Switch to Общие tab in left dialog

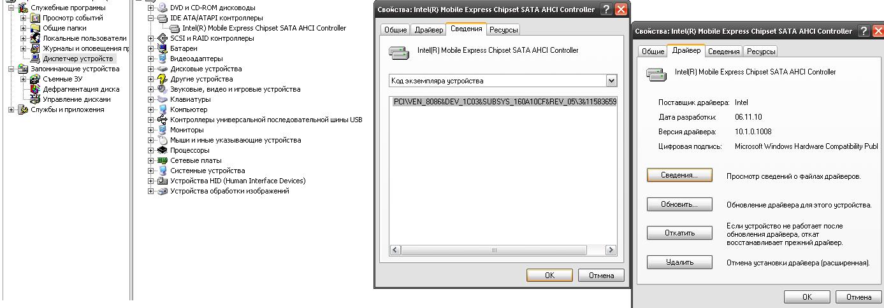pos(395,30)
